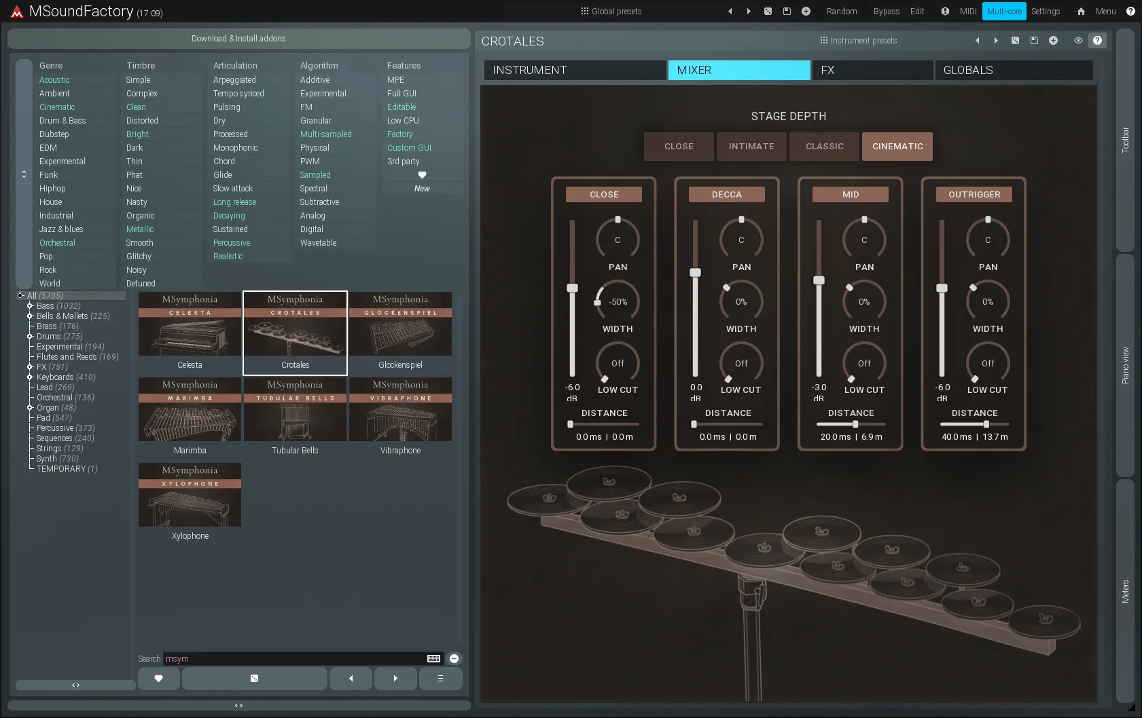Click the help question mark in title bar
Viewport: 1142px width, 718px height.
[1130, 12]
